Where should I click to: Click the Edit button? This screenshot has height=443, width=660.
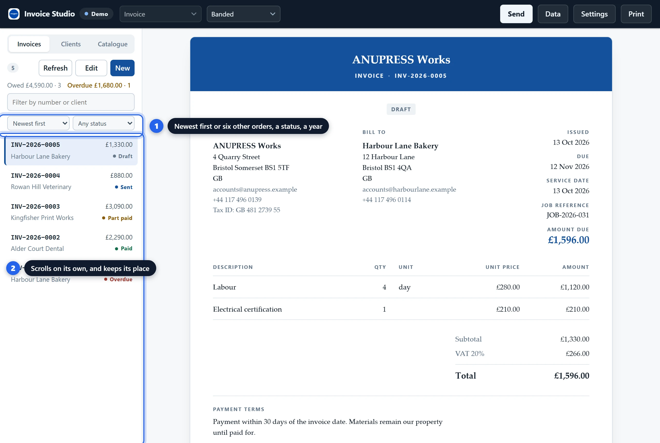point(91,68)
